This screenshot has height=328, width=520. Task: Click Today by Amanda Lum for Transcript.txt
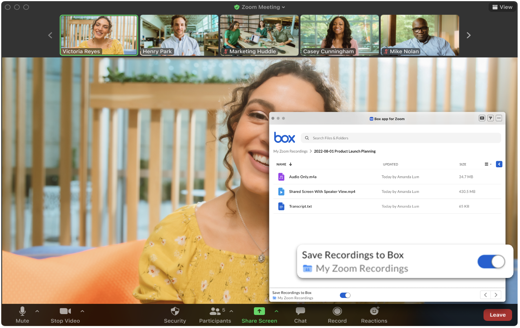[x=400, y=206]
